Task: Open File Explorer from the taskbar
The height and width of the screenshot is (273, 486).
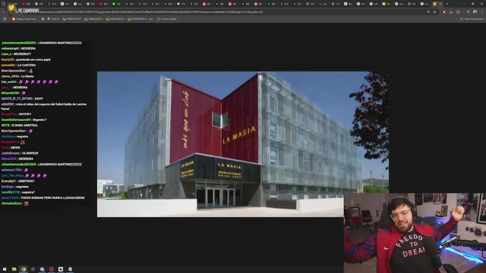Action: tap(14, 269)
